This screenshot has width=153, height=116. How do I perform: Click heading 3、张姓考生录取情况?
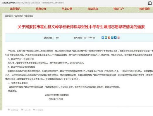[18, 83]
